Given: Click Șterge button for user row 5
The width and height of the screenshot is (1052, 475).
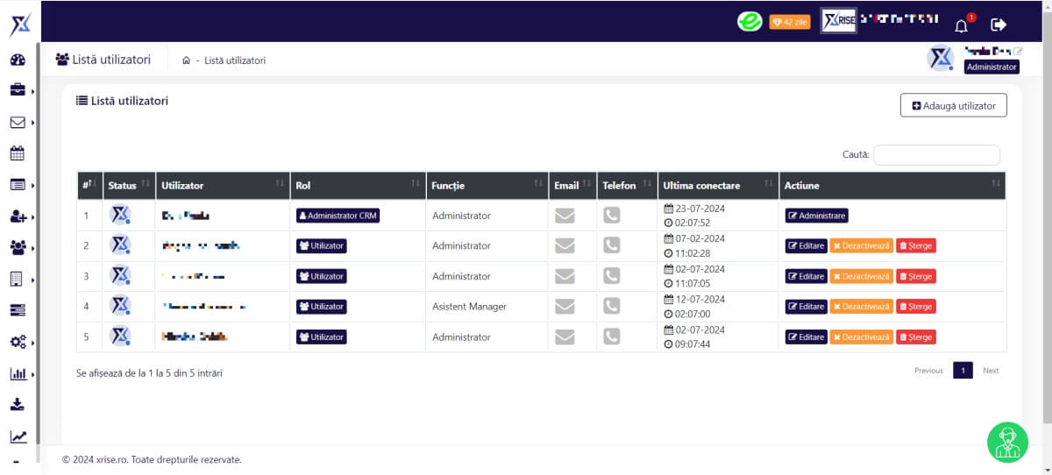Looking at the screenshot, I should [x=915, y=337].
